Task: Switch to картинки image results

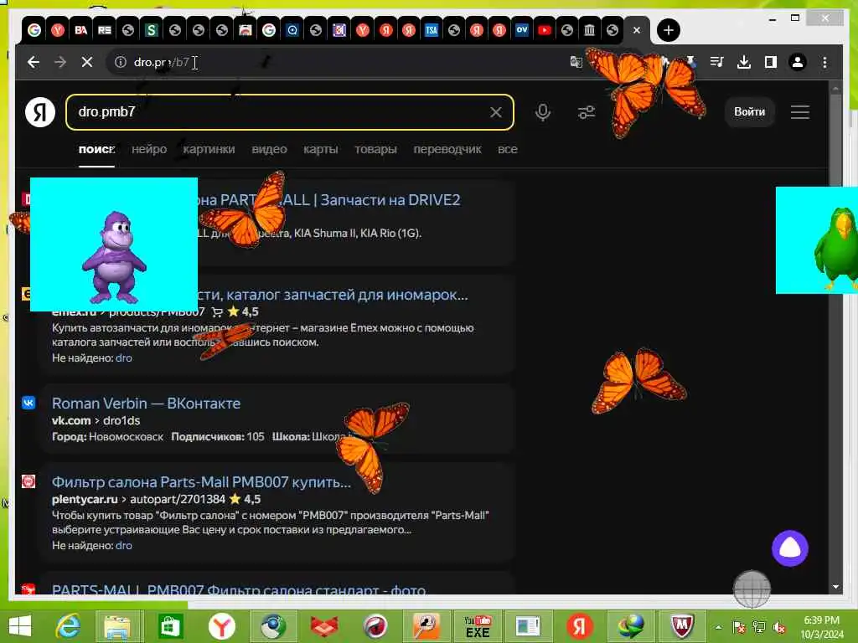Action: click(x=209, y=149)
